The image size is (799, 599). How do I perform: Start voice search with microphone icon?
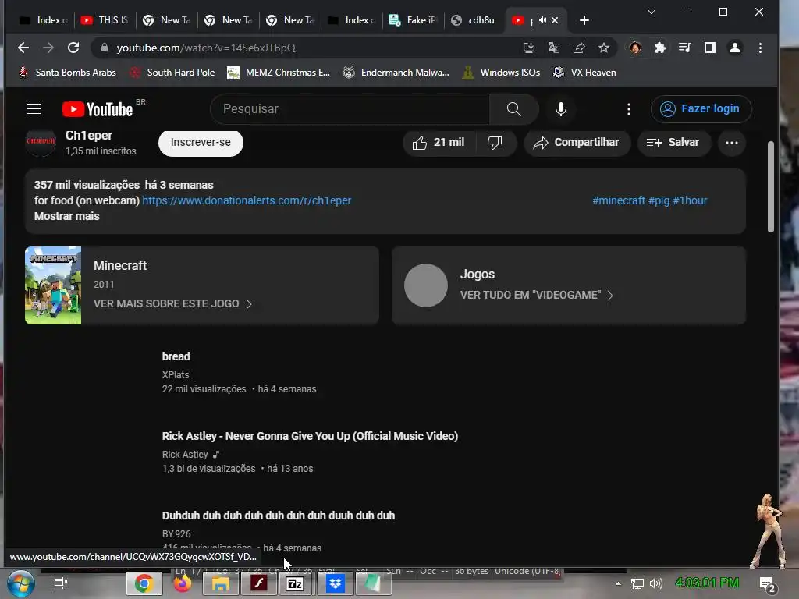point(560,109)
